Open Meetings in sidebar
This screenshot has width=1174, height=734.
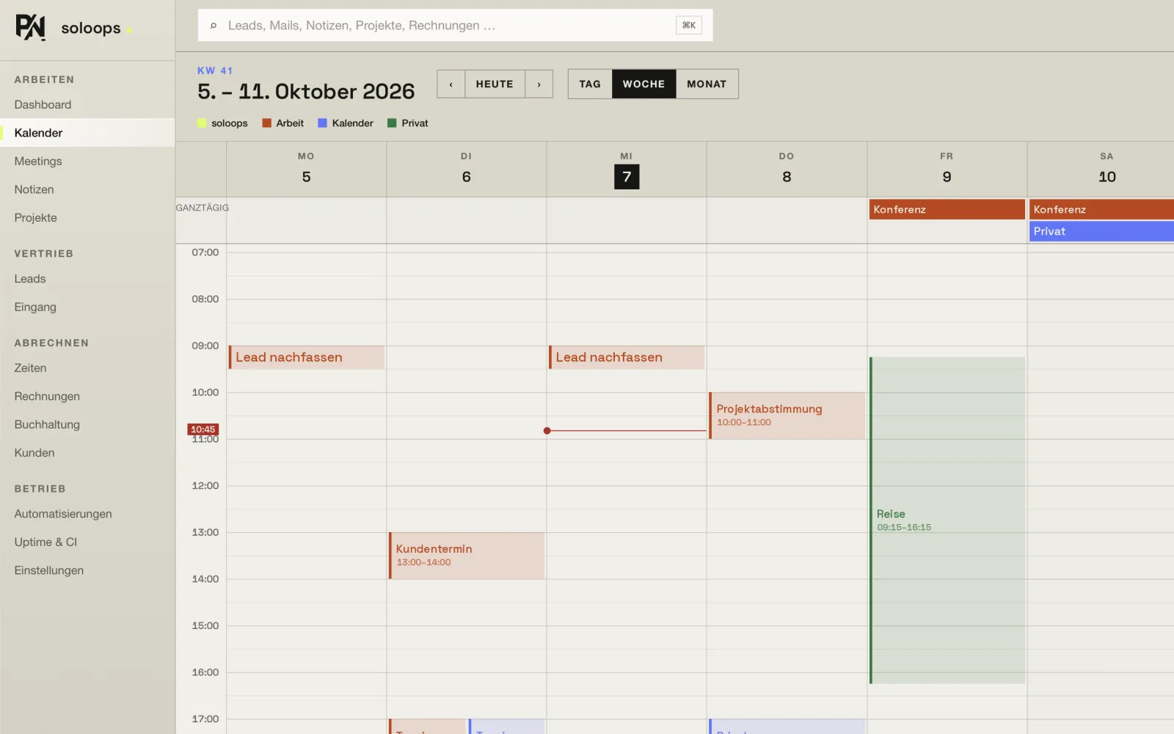coord(87,161)
